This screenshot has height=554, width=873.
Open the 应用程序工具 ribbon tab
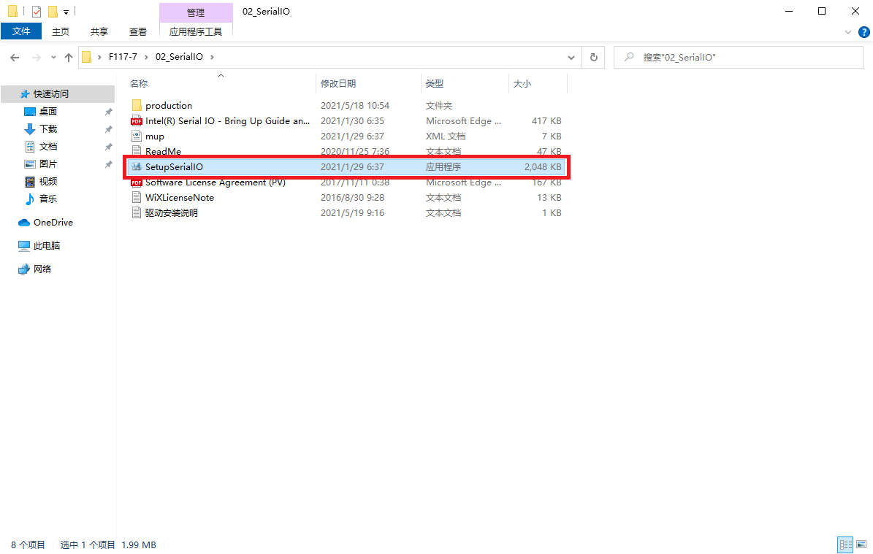pyautogui.click(x=196, y=31)
